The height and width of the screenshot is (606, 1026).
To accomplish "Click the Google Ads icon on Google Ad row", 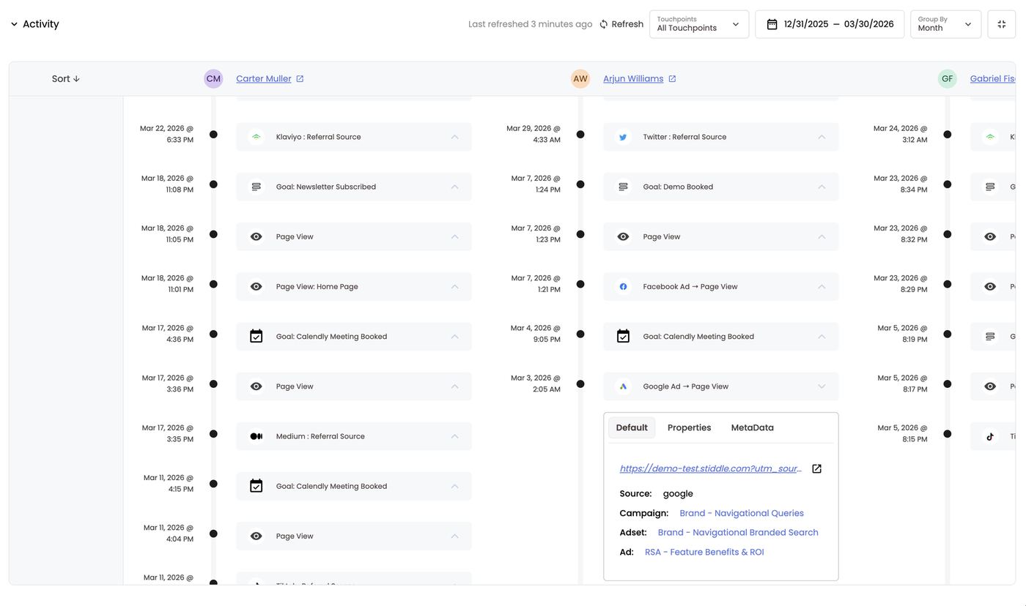I will point(623,386).
